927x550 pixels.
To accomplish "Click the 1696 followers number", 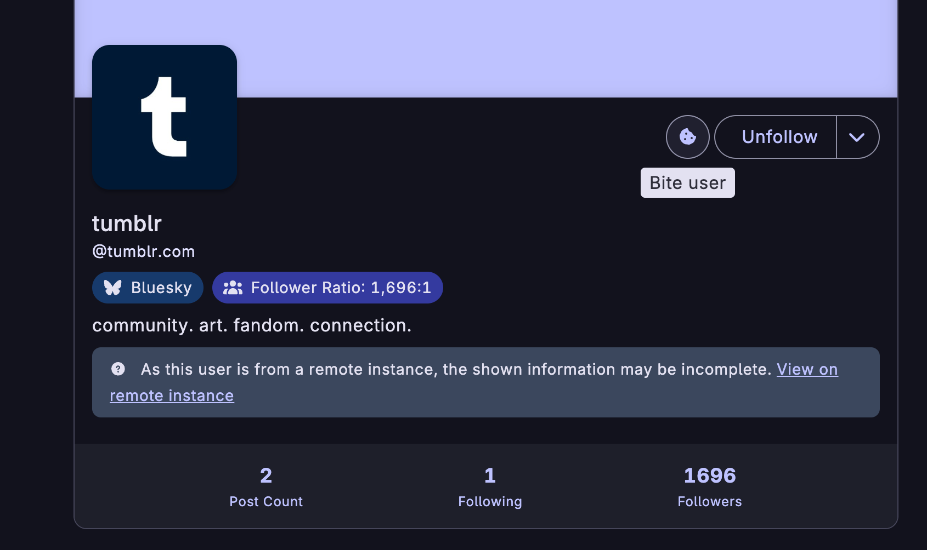I will [x=709, y=475].
